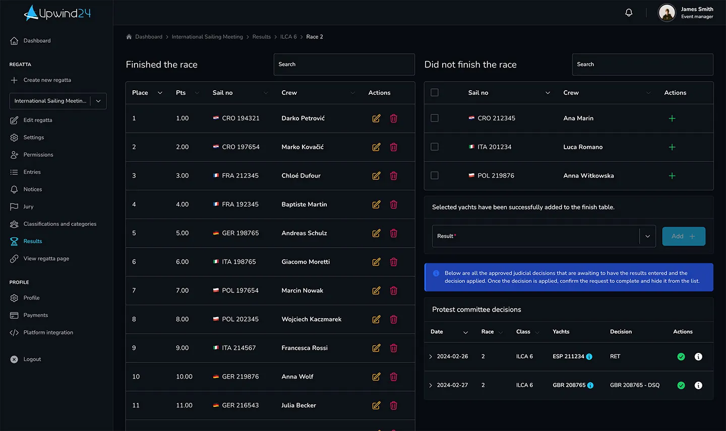Add Ana Marin with plus icon
726x431 pixels.
coord(672,118)
